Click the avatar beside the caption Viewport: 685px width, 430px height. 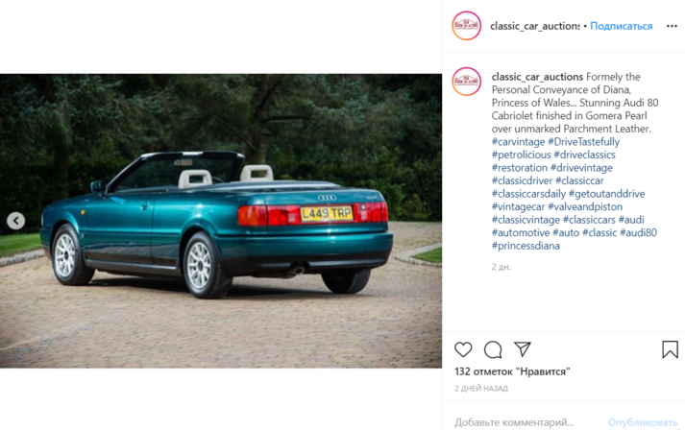point(467,82)
